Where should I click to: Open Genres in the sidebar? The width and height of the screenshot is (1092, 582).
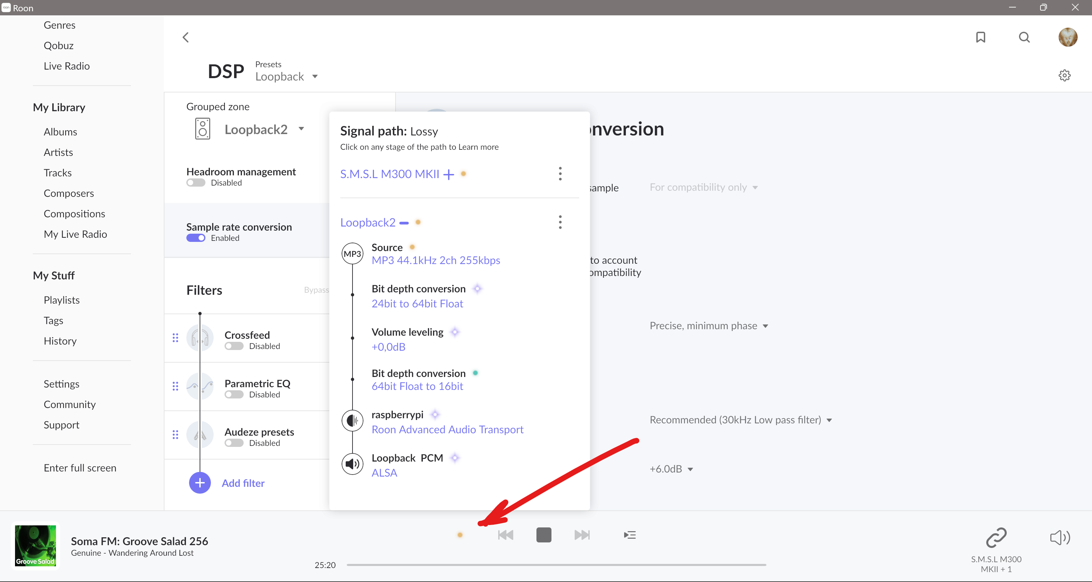tap(59, 25)
